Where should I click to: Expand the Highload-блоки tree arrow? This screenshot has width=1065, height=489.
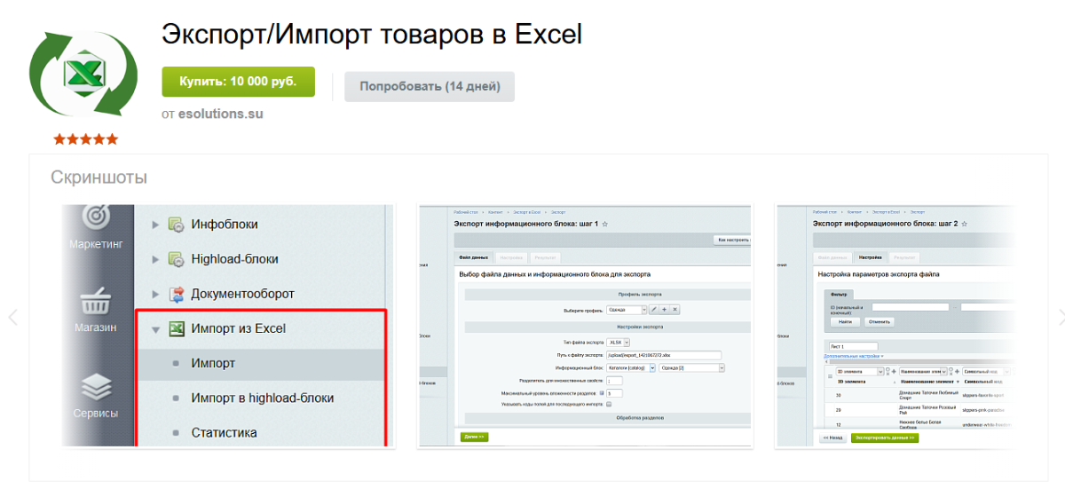coord(155,259)
